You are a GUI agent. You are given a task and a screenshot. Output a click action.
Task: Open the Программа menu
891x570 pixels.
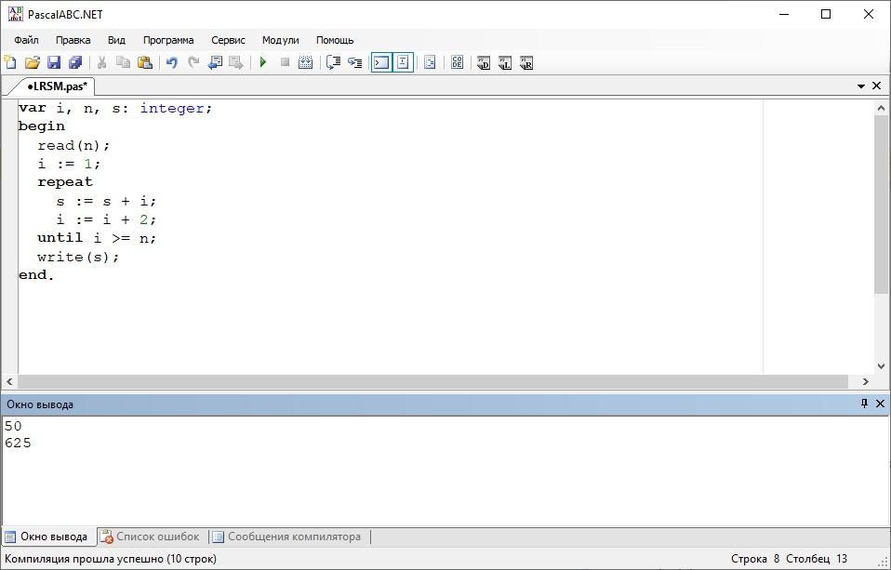coord(168,40)
